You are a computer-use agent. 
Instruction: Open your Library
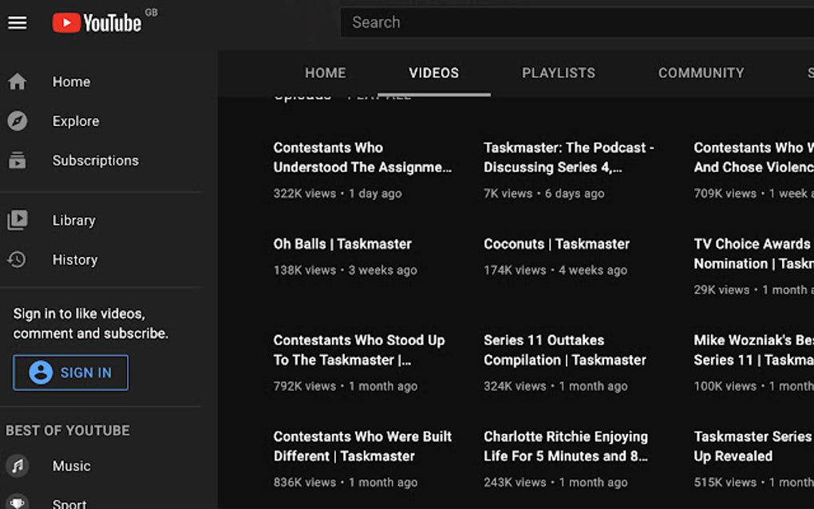[73, 220]
